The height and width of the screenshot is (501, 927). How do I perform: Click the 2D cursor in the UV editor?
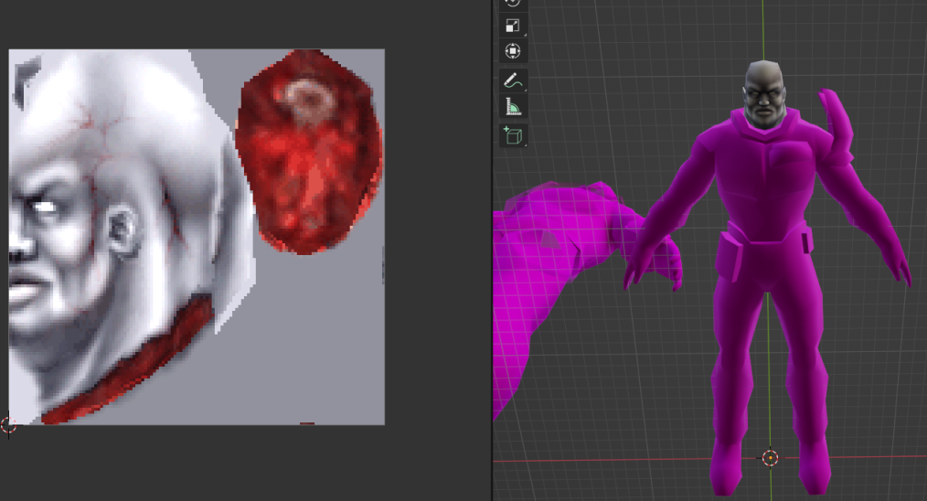(9, 425)
